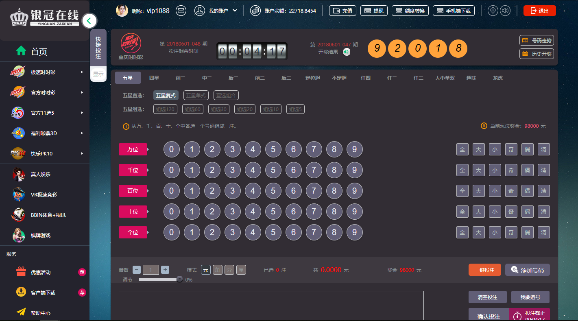This screenshot has width=578, height=321.
Task: Click the location pin icon
Action: click(493, 11)
